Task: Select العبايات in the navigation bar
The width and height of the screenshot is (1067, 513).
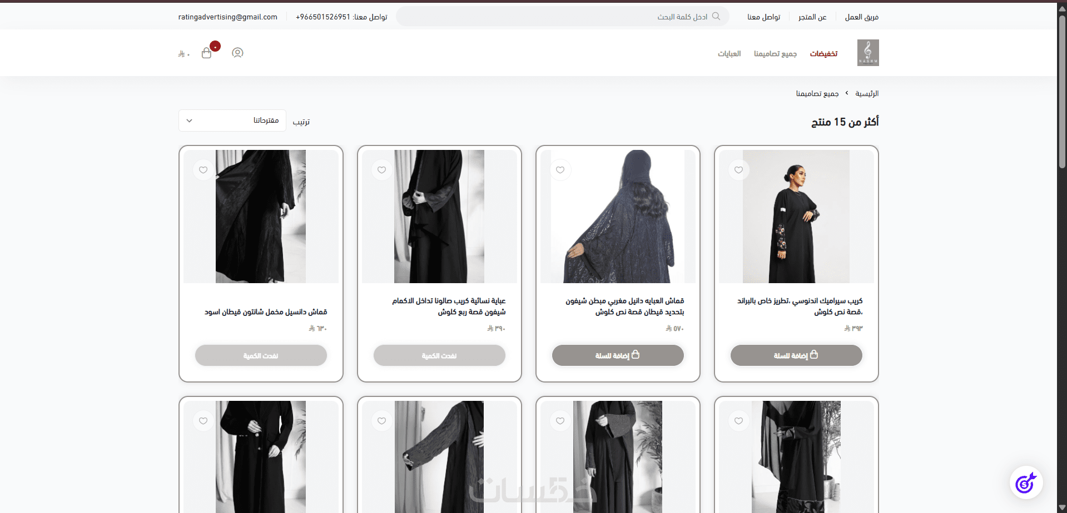Action: (x=729, y=54)
